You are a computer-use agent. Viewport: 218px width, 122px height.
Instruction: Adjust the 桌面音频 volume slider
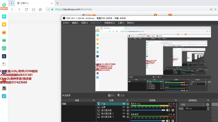click(148, 121)
